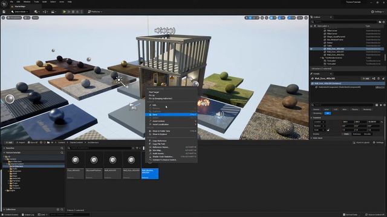Open the Select Mode dropdown

(20, 12)
